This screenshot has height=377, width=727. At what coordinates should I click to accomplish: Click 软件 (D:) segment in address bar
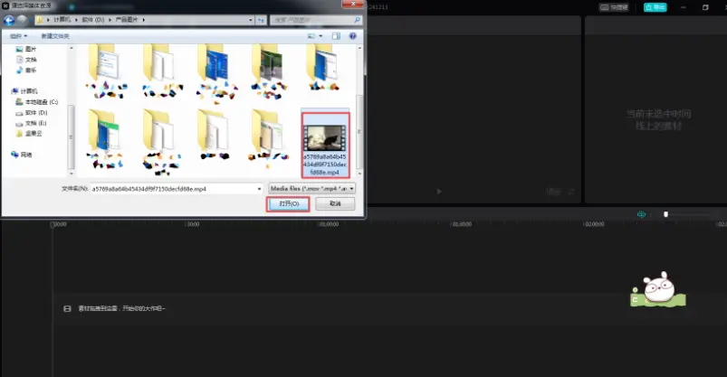click(93, 20)
